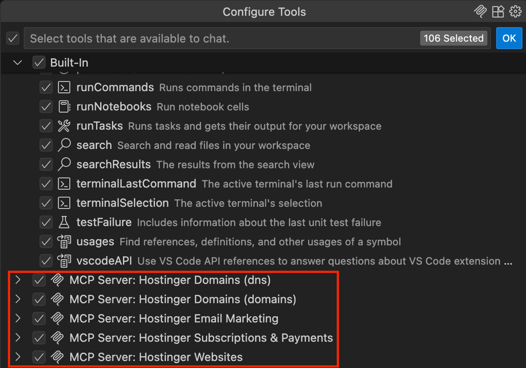Viewport: 526px width, 368px height.
Task: Uncheck the usages checkbox
Action: coord(46,242)
